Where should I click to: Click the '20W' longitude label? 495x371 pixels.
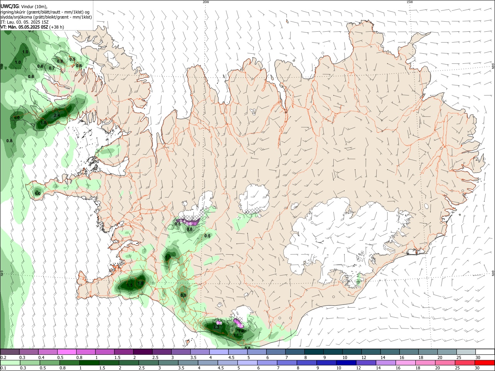tap(206, 2)
